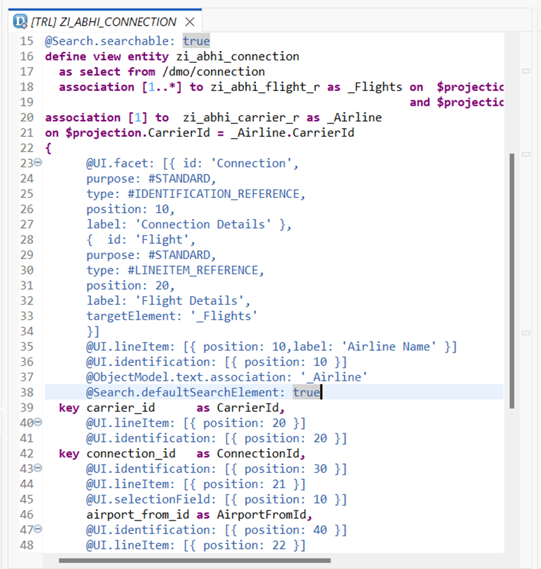Select the [TRL] ZI_ABHI_CONNECTION tab
Image resolution: width=541 pixels, height=569 pixels.
(x=103, y=22)
